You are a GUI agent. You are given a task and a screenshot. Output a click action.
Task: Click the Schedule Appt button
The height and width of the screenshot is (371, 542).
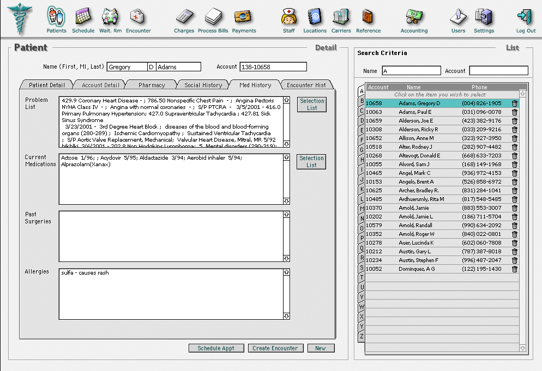[x=216, y=348]
